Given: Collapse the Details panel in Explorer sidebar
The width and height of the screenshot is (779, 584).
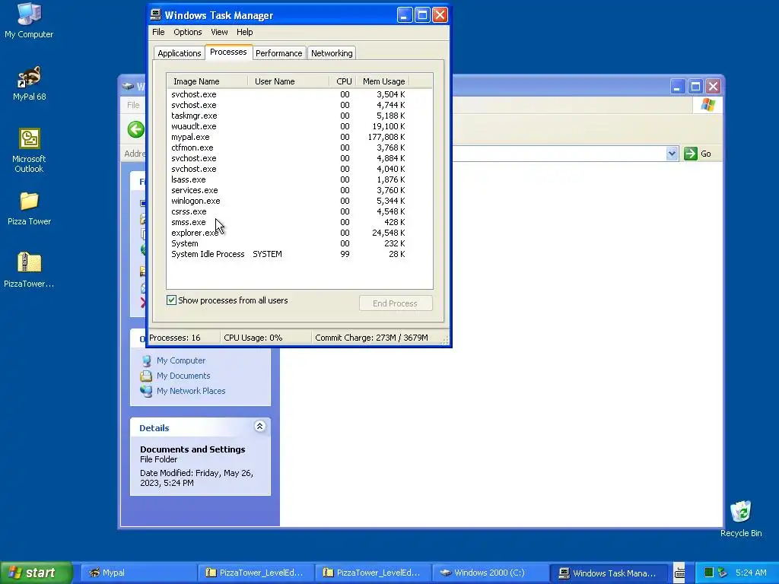Looking at the screenshot, I should (259, 426).
